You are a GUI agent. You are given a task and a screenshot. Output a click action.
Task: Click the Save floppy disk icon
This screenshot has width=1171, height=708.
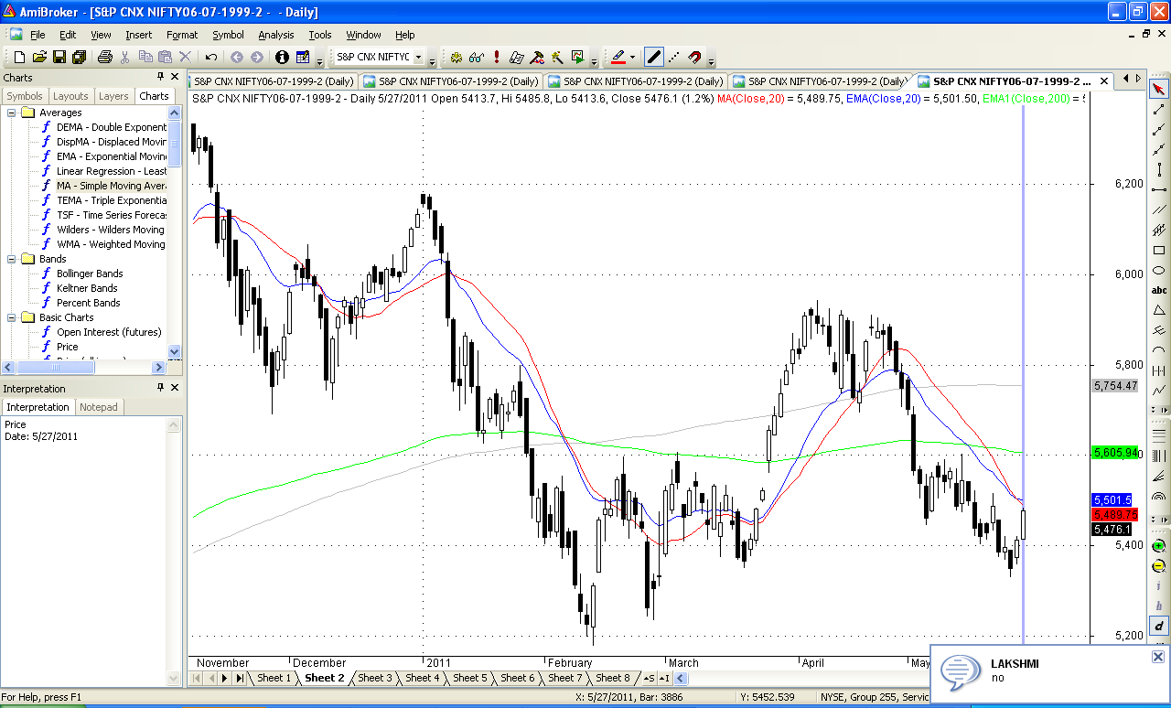59,57
